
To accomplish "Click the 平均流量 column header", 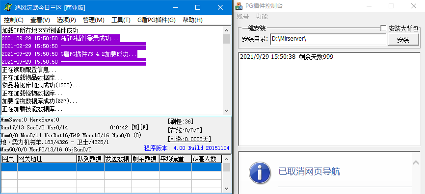I will tap(175, 159).
